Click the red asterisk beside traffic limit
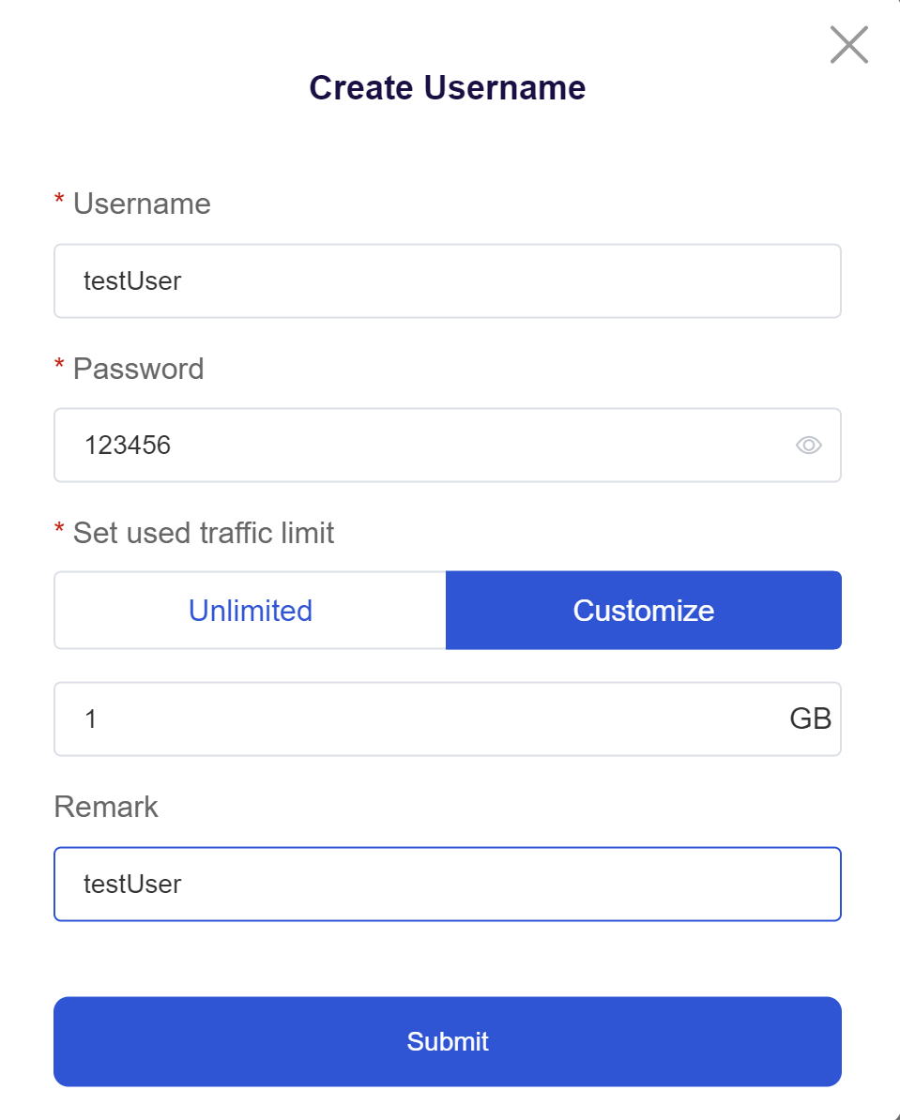This screenshot has height=1120, width=900. point(59,528)
